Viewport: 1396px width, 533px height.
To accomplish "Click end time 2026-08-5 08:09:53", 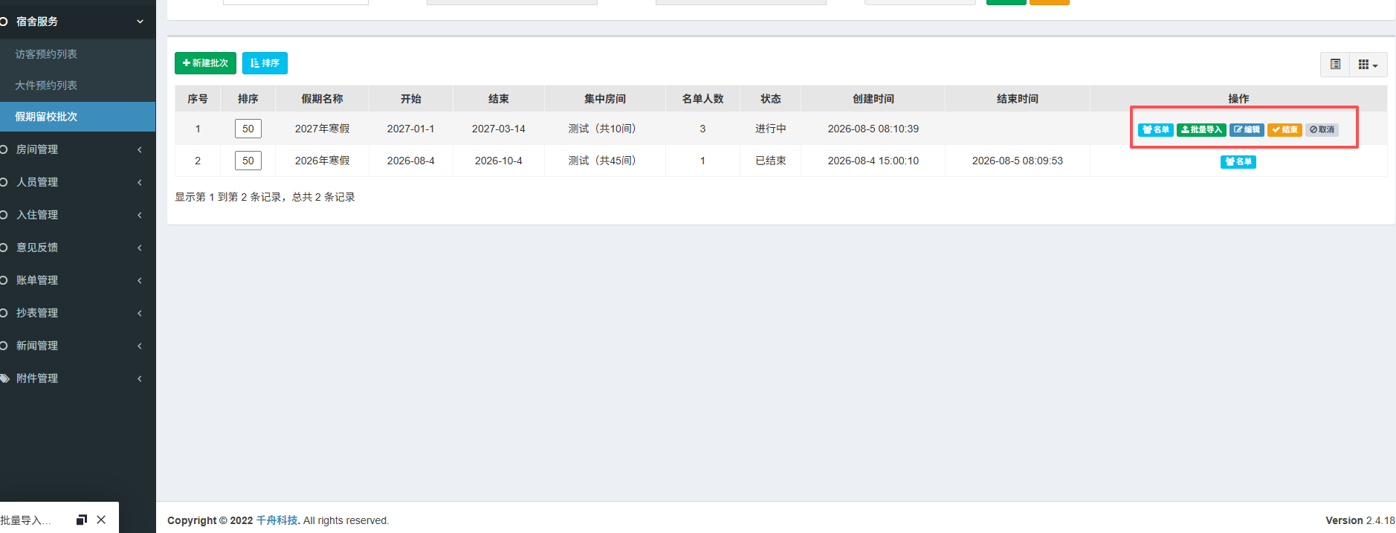I will point(1018,161).
